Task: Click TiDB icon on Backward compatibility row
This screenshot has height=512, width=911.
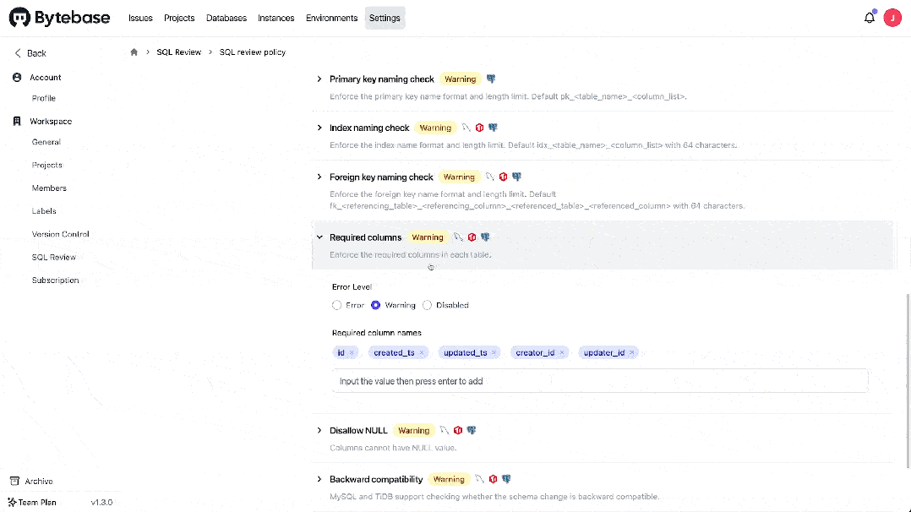Action: click(493, 479)
